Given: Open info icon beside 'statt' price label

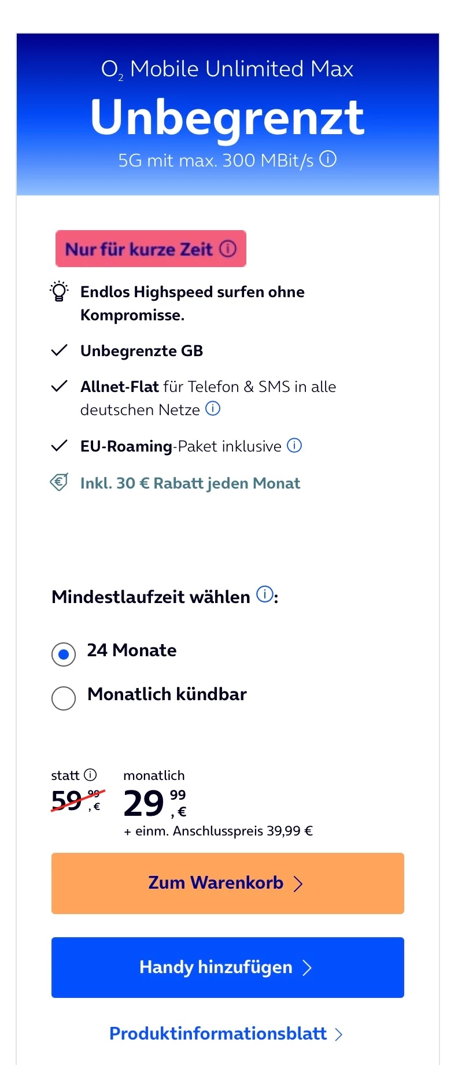Looking at the screenshot, I should [x=90, y=775].
